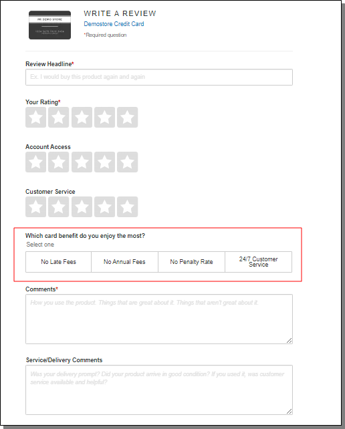Click the Service/Delivery Comments resize handle

pos(289,411)
